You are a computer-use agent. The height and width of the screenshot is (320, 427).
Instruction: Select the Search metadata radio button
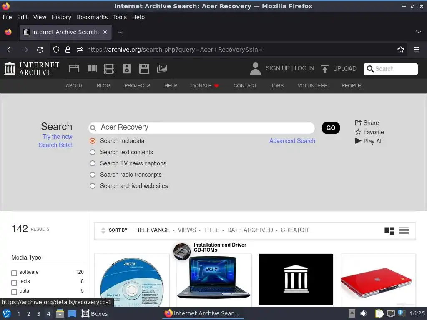(93, 141)
